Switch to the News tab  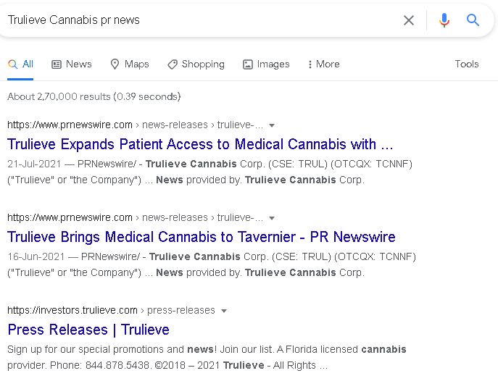[x=72, y=64]
